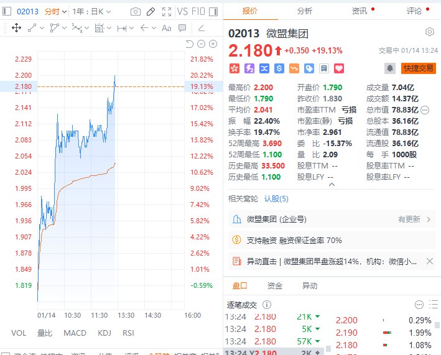The image size is (441, 355).
Task: Open the 分时 chart type dropdown
Action: (x=55, y=12)
